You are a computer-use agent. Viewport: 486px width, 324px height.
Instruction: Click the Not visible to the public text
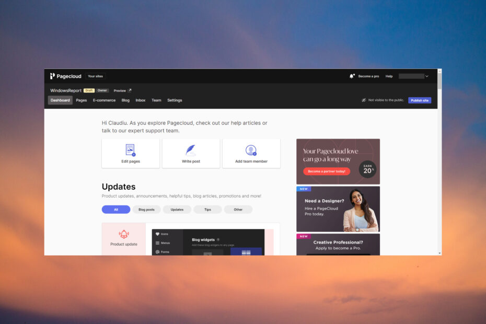tap(386, 100)
